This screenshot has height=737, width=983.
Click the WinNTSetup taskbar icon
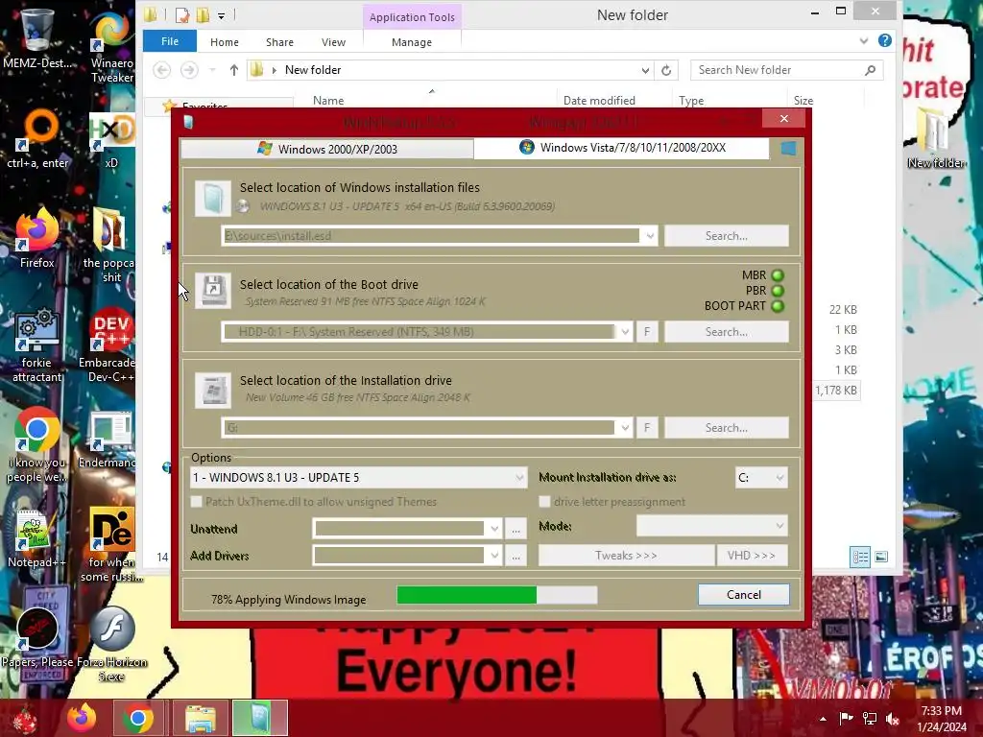tap(260, 718)
